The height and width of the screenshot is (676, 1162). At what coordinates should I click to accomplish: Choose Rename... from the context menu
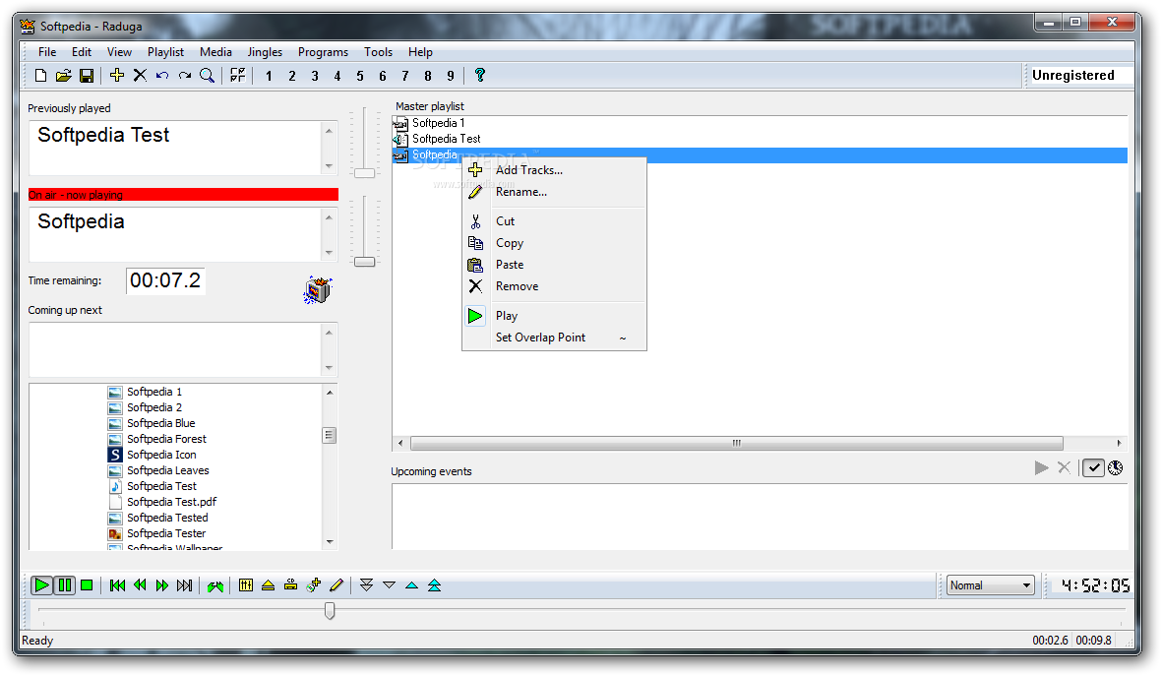[x=554, y=192]
